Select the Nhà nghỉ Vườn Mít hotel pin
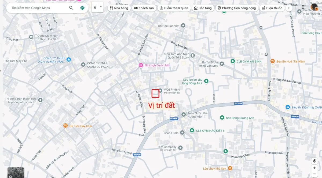322x178 pixels. [x=141, y=65]
